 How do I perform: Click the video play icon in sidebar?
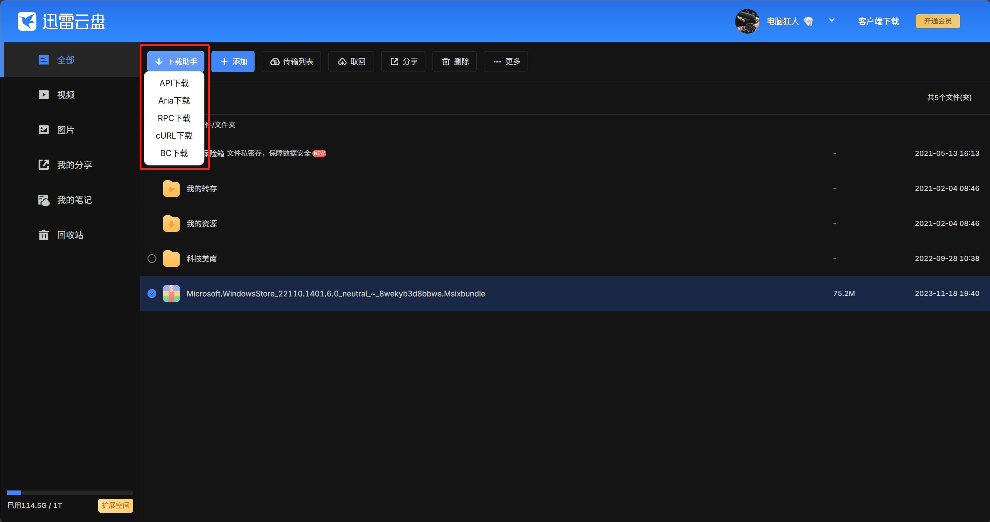[x=44, y=95]
